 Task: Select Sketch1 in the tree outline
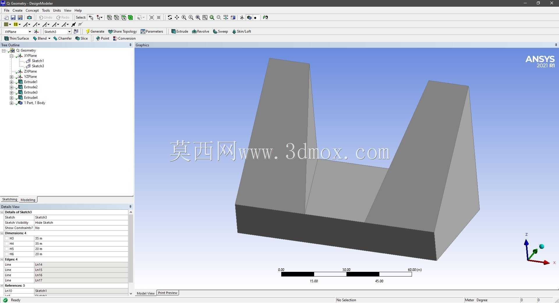click(x=38, y=61)
